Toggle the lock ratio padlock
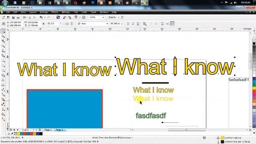256x144 pixels. pos(44,24)
